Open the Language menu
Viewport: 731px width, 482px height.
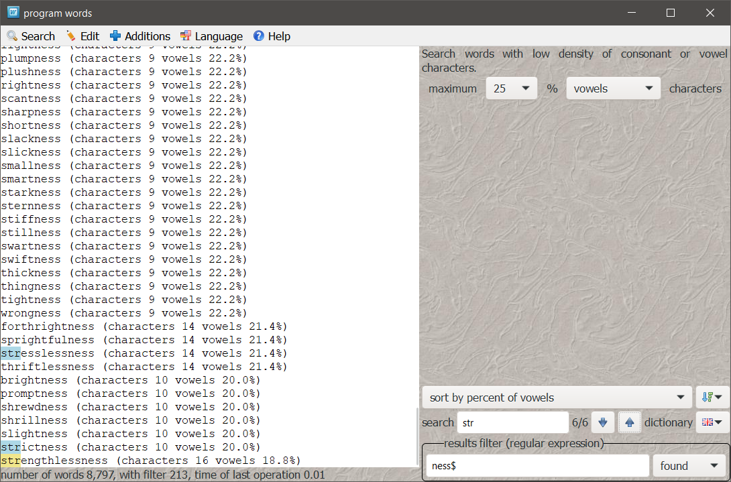coord(212,36)
